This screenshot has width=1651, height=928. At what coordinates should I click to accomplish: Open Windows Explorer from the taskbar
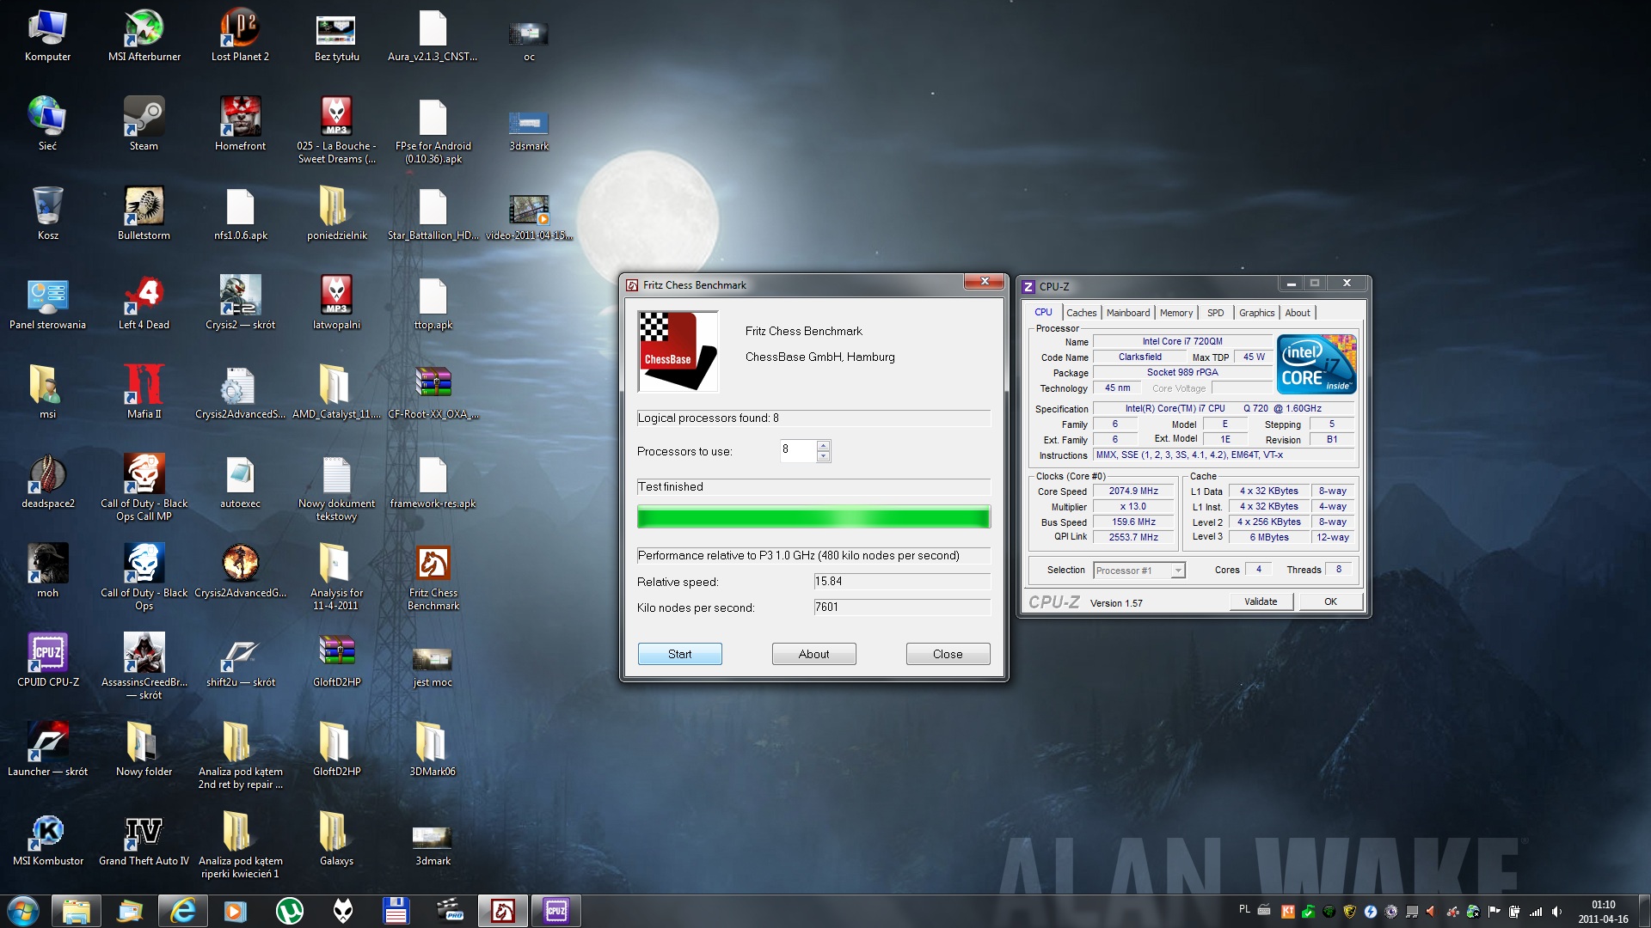point(76,911)
